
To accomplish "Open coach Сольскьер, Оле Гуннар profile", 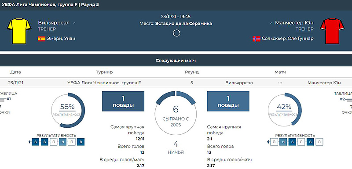I will coord(288,39).
